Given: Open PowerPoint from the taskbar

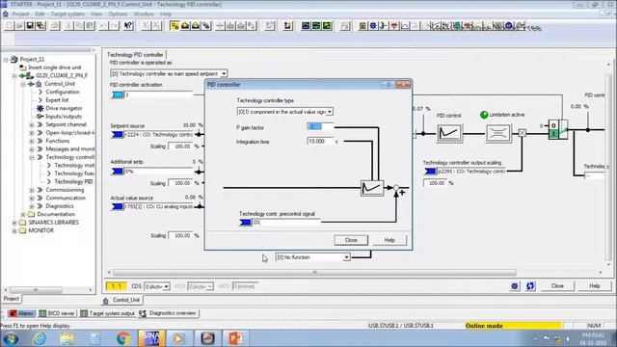Looking at the screenshot, I should coord(235,338).
